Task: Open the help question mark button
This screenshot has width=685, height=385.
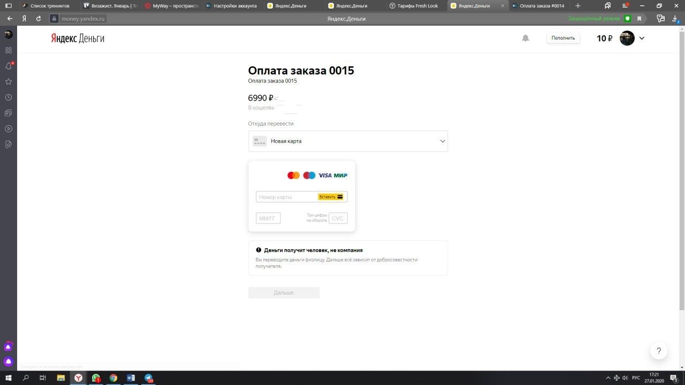Action: tap(659, 351)
